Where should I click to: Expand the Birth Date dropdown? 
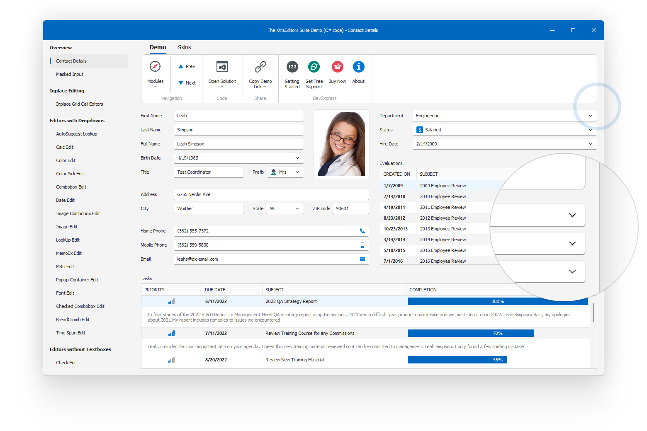tap(297, 158)
